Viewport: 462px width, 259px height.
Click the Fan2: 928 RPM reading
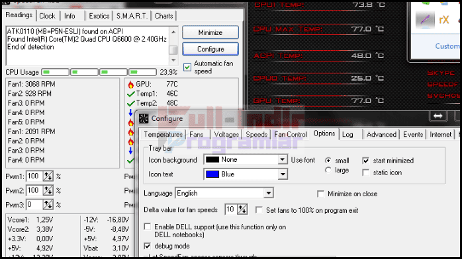pyautogui.click(x=30, y=94)
